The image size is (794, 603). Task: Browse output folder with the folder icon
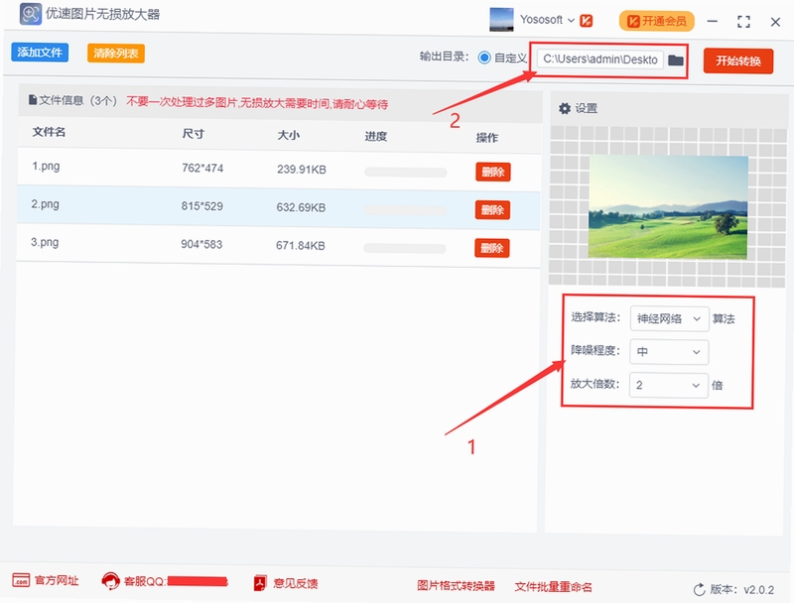[x=676, y=60]
